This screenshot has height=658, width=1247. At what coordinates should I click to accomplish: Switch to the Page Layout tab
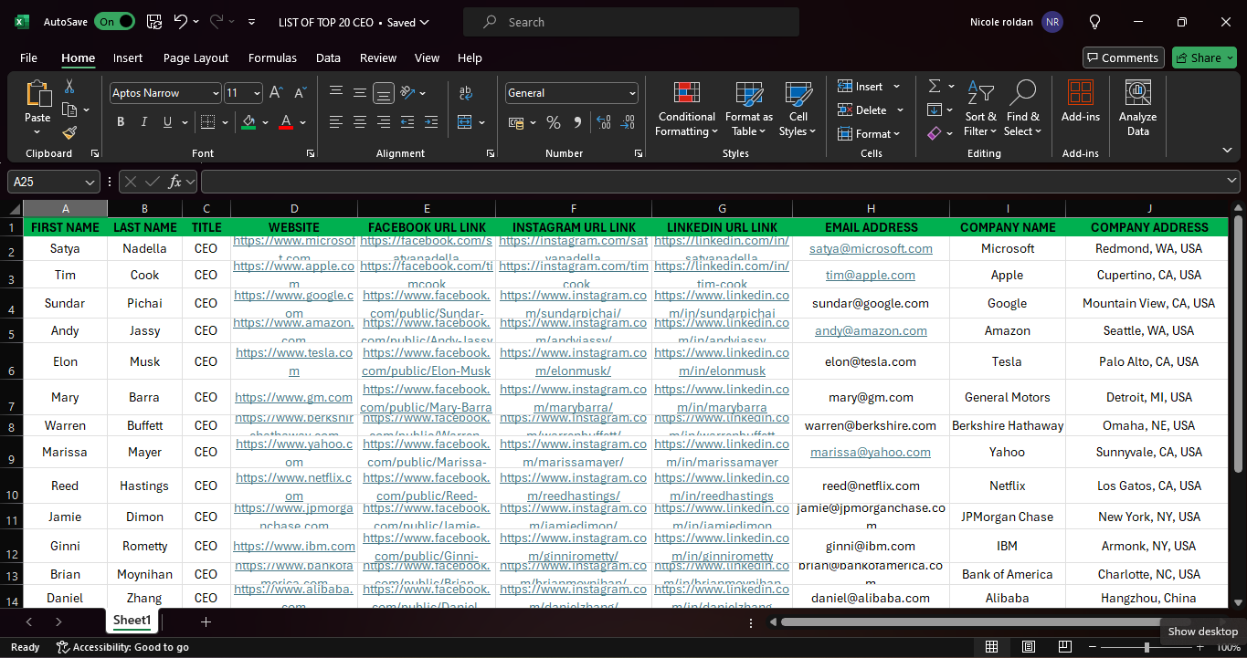(196, 57)
